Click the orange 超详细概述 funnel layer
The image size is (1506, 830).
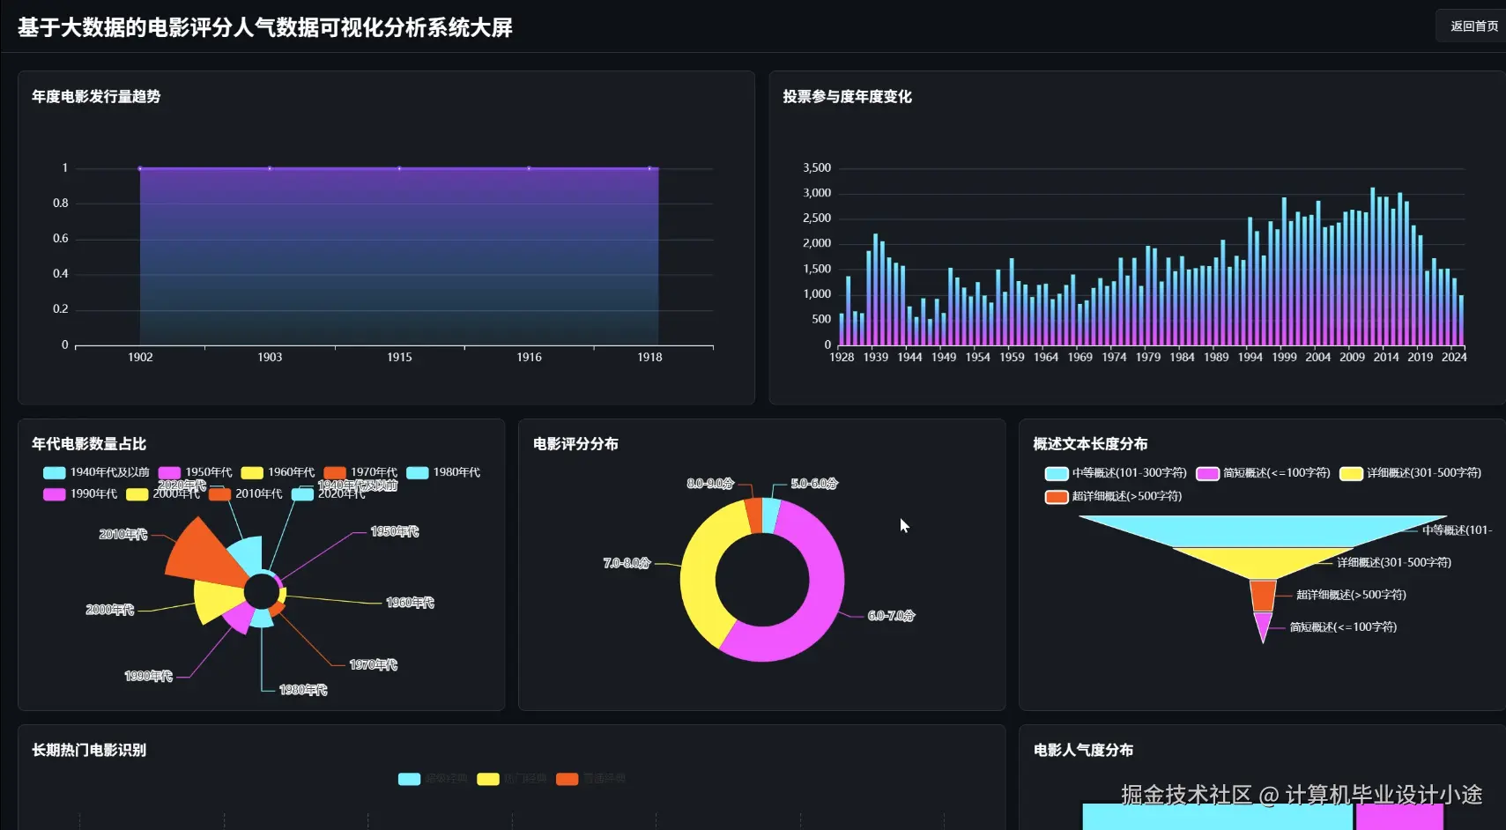(x=1263, y=596)
